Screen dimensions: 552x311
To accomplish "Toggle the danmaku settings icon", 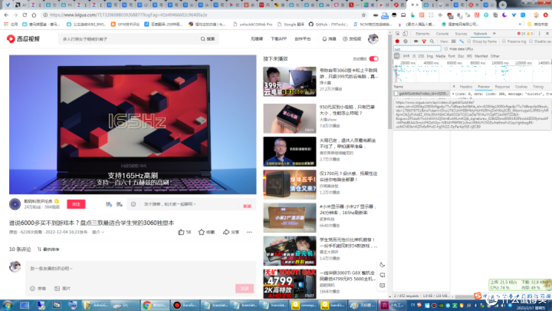I will 119,204.
